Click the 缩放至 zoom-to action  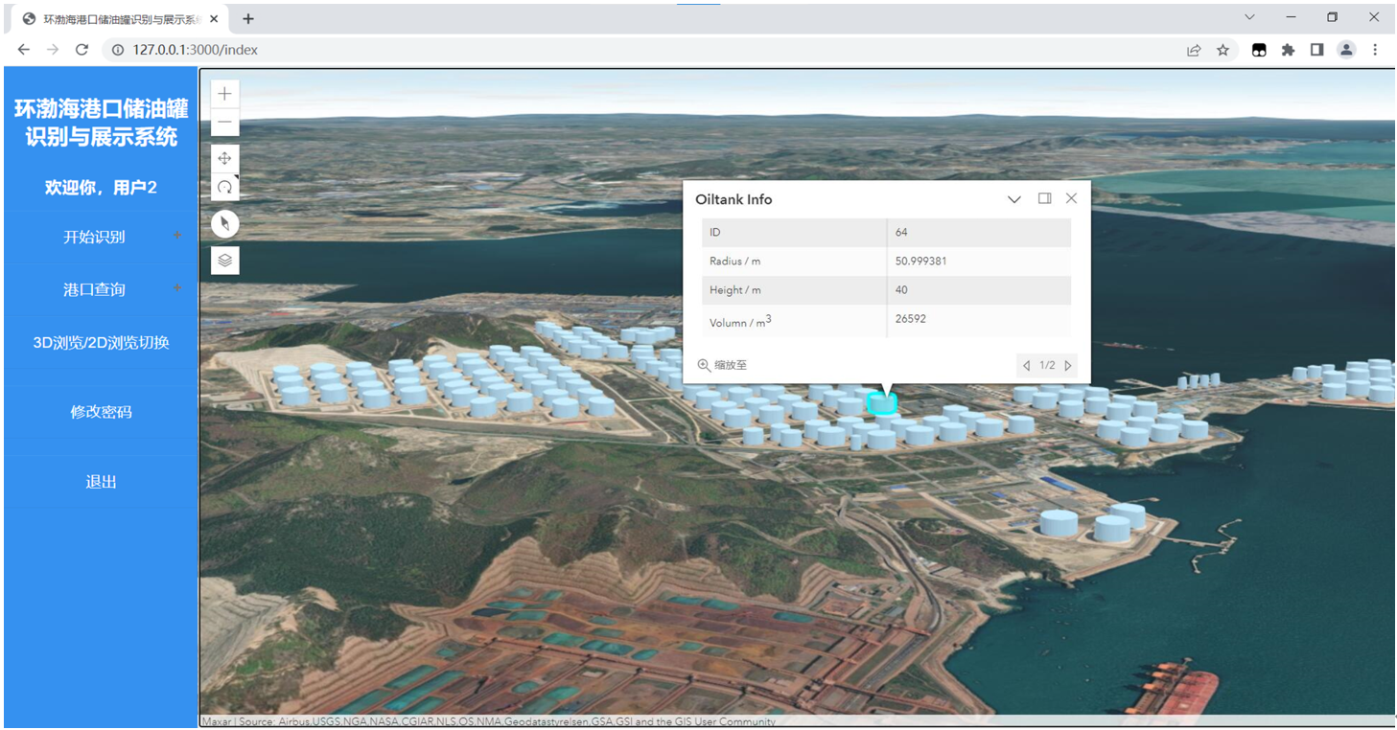point(722,365)
